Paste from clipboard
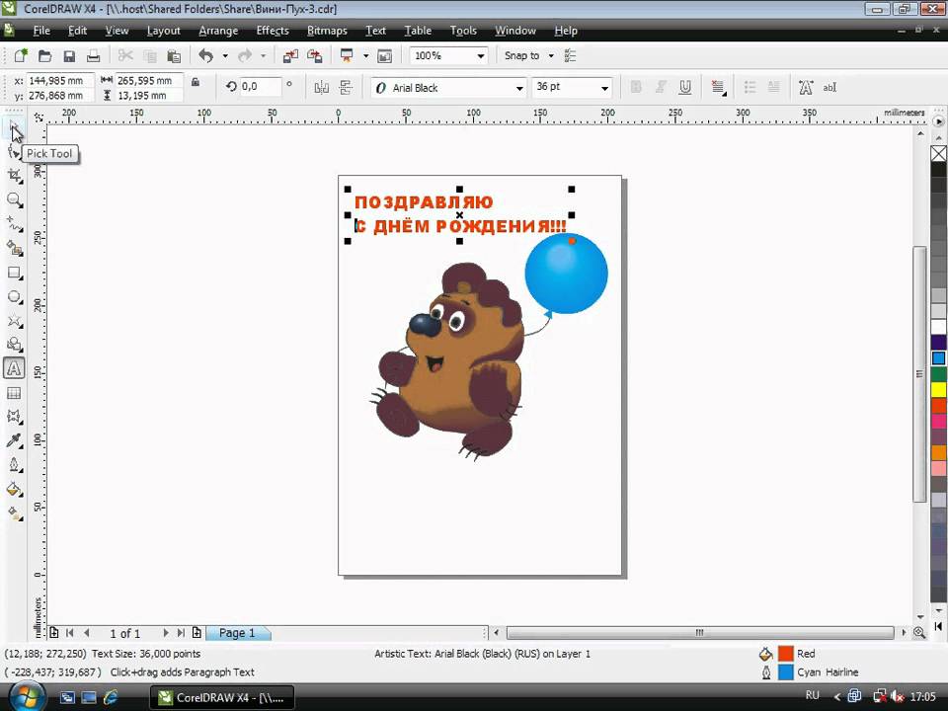948x711 pixels. coord(174,56)
